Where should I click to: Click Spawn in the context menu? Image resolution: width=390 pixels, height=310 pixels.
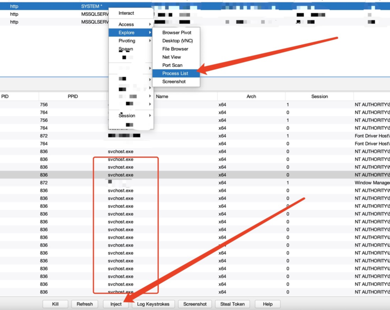[126, 49]
